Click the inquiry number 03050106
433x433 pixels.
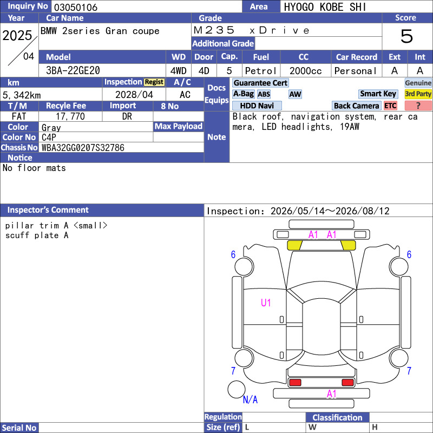[76, 8]
